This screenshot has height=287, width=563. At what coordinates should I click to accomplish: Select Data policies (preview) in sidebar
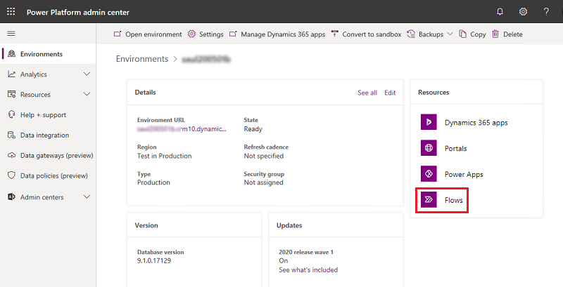(54, 175)
